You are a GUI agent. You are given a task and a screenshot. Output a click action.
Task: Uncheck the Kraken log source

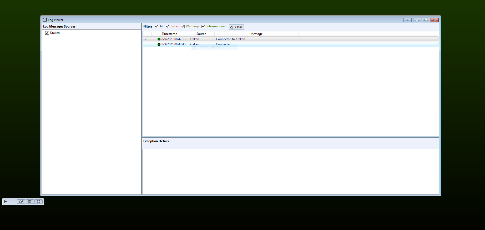click(47, 33)
